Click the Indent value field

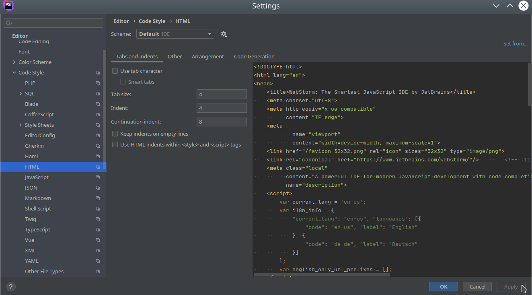tap(222, 108)
